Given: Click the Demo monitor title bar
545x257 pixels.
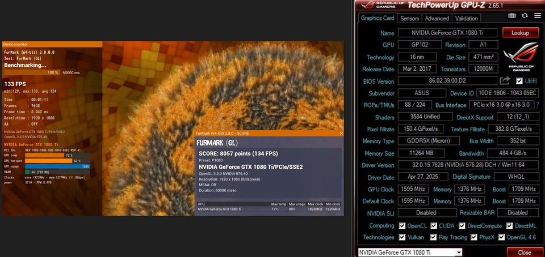Looking at the screenshot, I should click(x=52, y=44).
